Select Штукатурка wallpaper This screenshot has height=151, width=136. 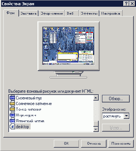26,115
